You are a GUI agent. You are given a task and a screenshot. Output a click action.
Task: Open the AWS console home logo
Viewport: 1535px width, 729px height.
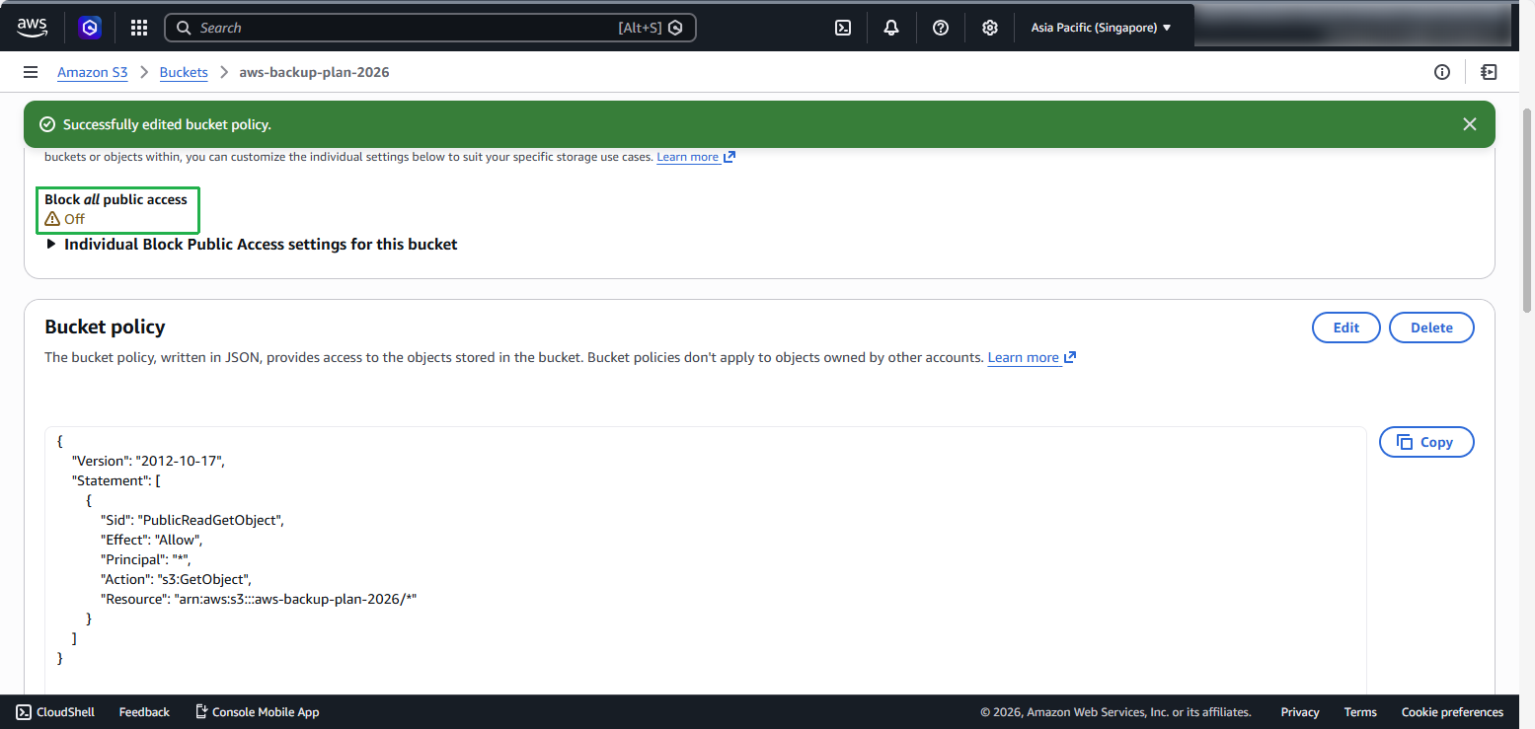(x=32, y=28)
